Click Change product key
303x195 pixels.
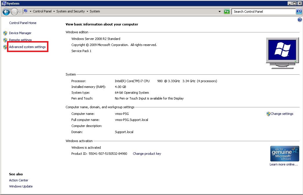147,154
